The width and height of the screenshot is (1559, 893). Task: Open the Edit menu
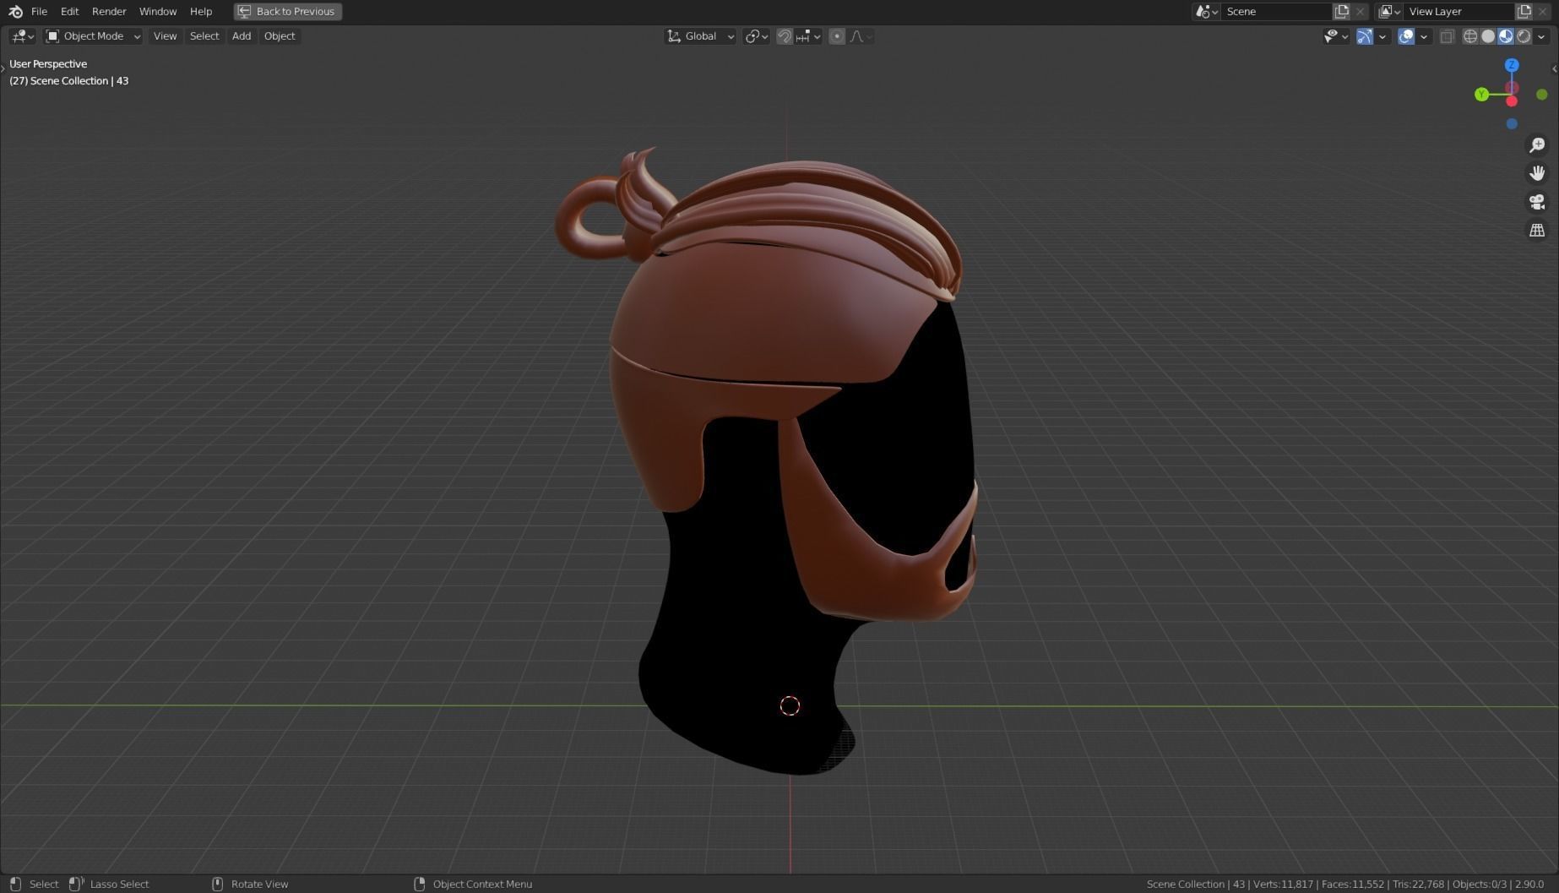click(x=69, y=12)
